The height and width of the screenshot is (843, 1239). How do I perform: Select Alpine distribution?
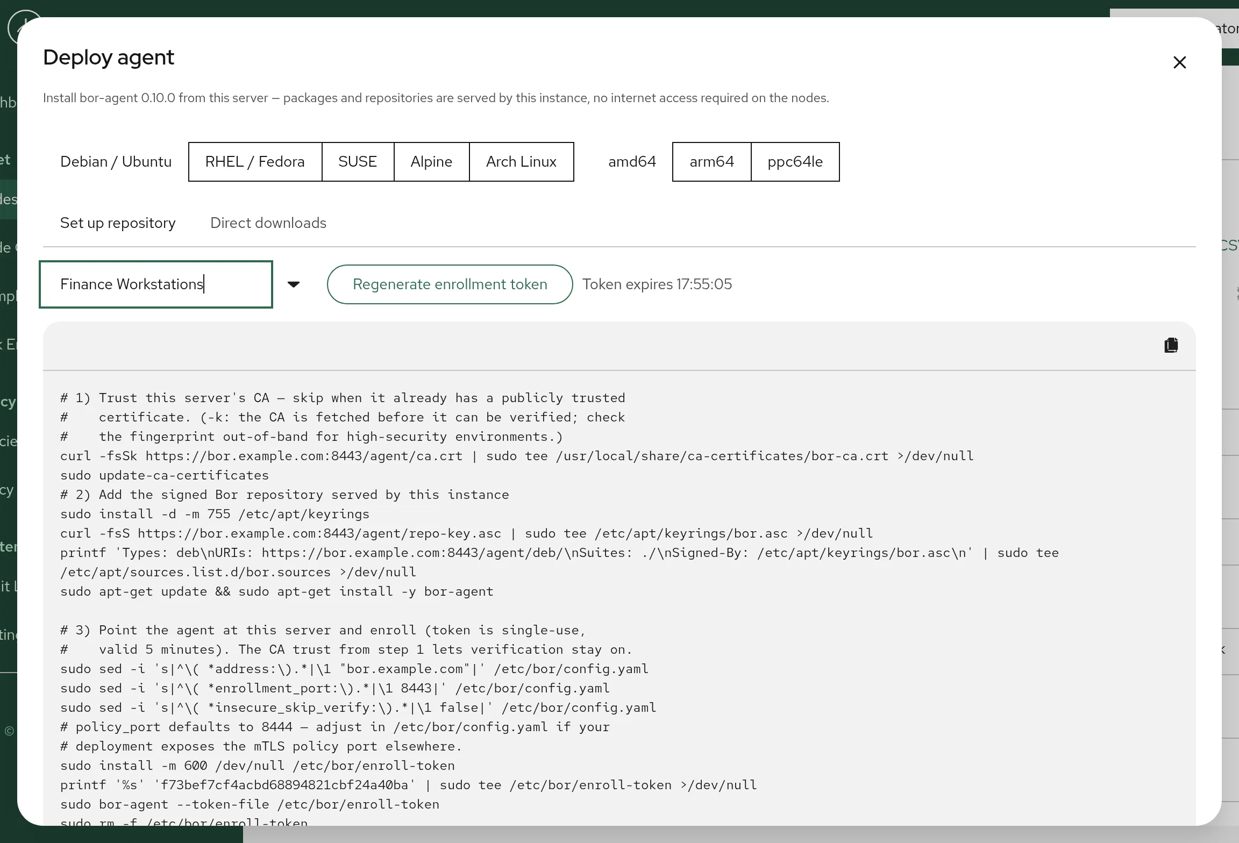(x=431, y=162)
